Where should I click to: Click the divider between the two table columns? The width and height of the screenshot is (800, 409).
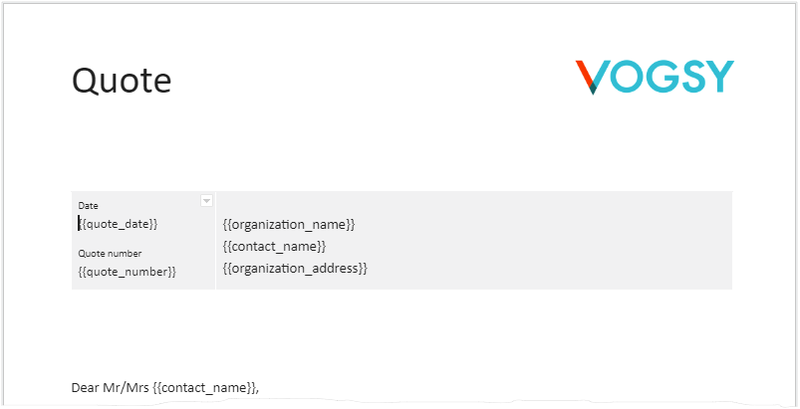215,241
